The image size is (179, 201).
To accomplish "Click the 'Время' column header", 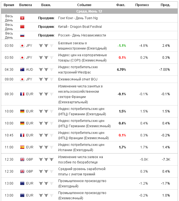I will [x=9, y=5].
